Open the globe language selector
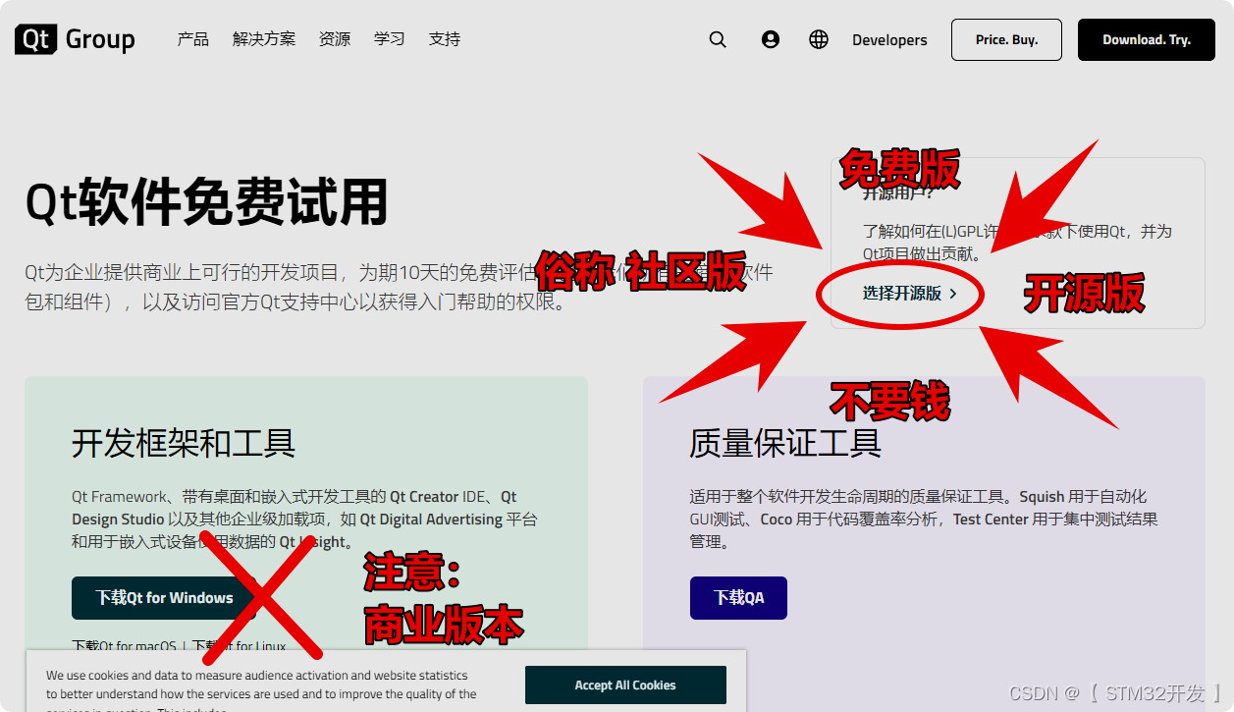The height and width of the screenshot is (712, 1234). coord(819,39)
